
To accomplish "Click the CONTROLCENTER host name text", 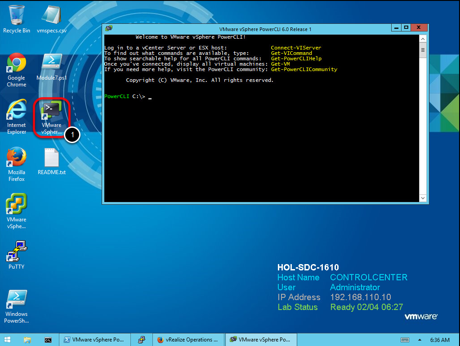I will (x=369, y=277).
